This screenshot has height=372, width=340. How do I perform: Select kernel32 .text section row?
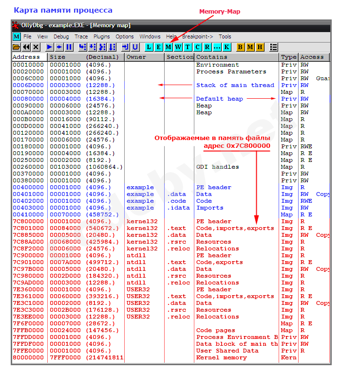click(x=171, y=228)
